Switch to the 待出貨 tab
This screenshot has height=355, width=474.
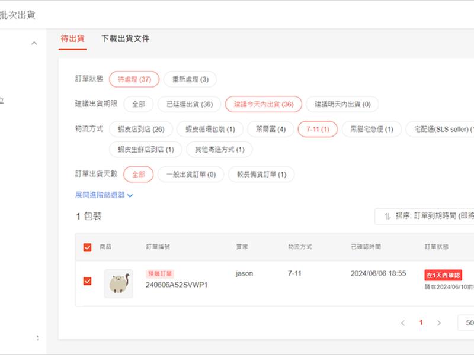click(72, 39)
